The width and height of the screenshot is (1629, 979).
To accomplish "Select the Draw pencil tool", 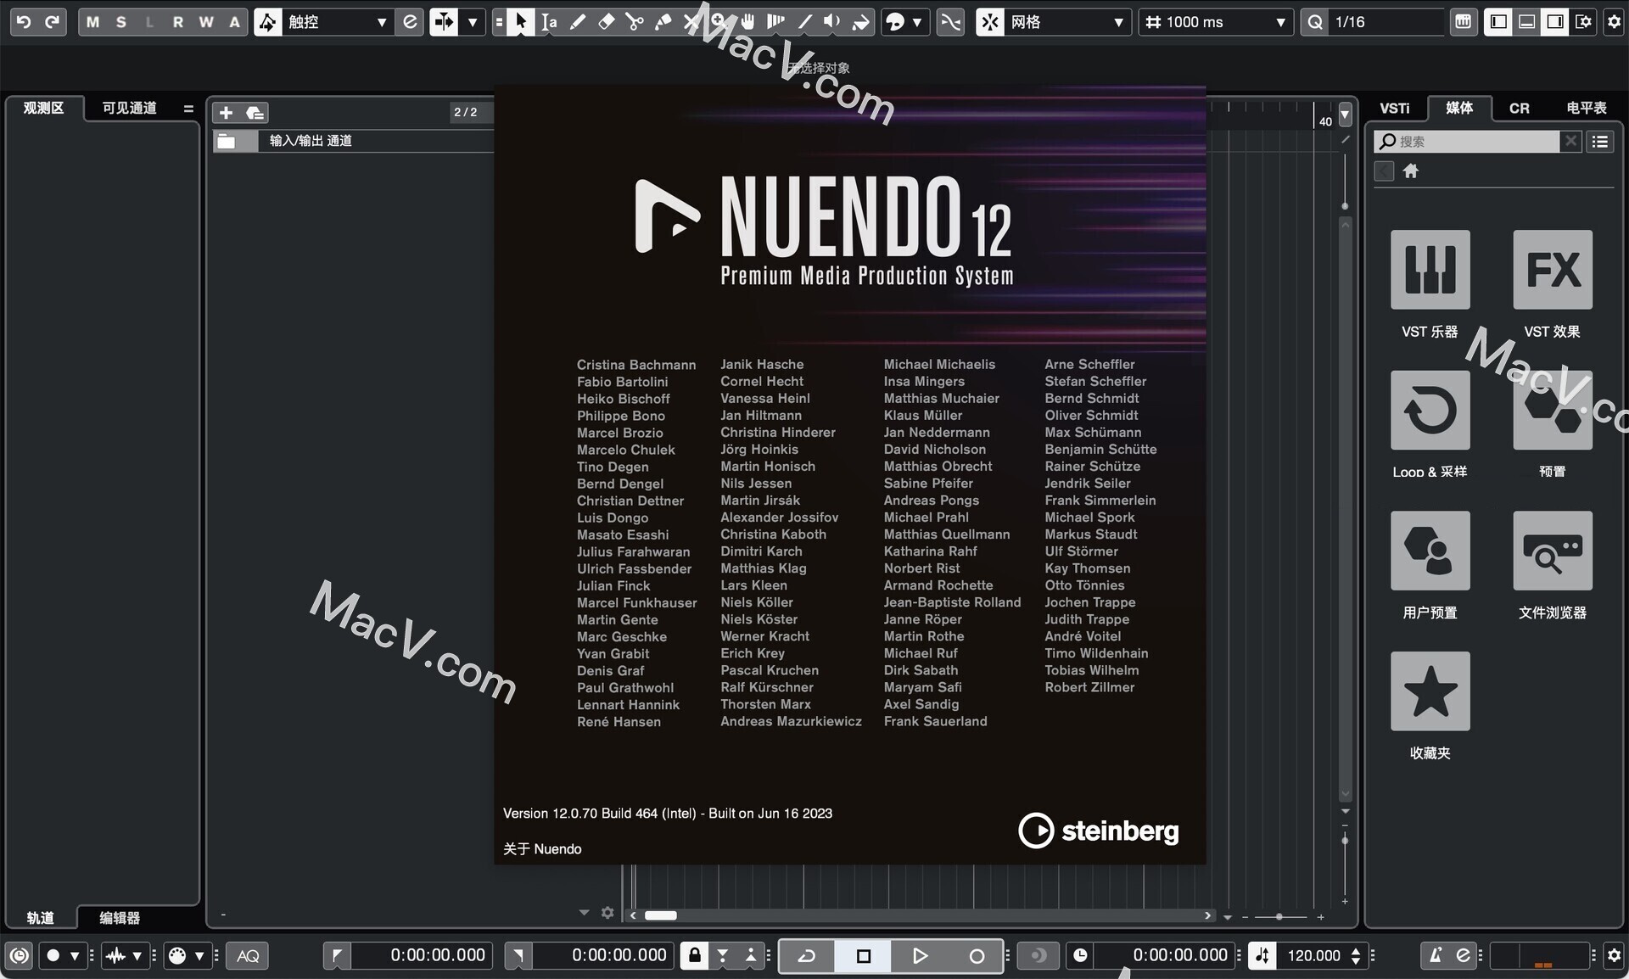I will coord(578,22).
